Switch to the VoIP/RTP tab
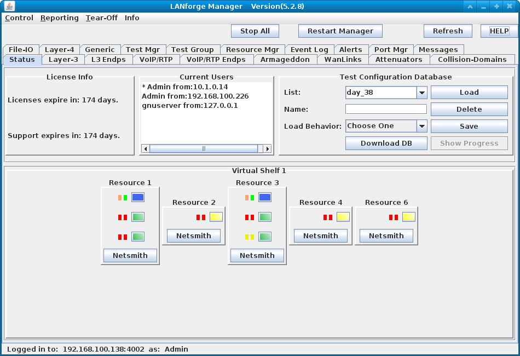This screenshot has height=356, width=520. [156, 59]
